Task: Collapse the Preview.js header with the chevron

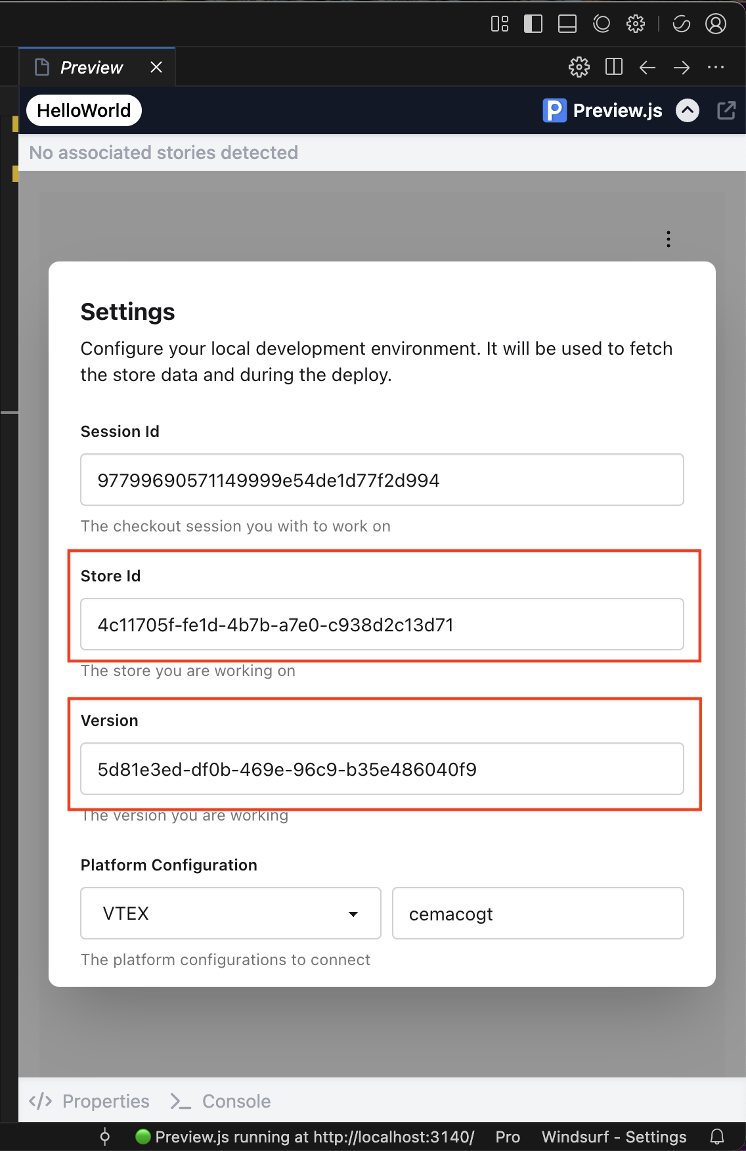Action: (x=688, y=110)
